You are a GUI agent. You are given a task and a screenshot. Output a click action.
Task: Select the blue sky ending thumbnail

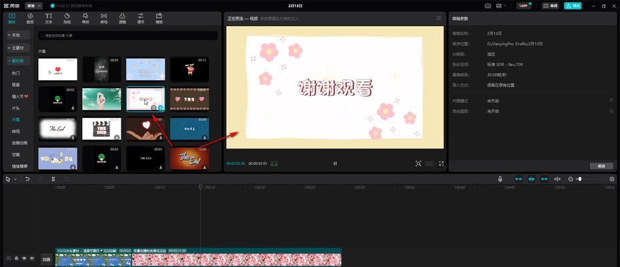coord(145,69)
